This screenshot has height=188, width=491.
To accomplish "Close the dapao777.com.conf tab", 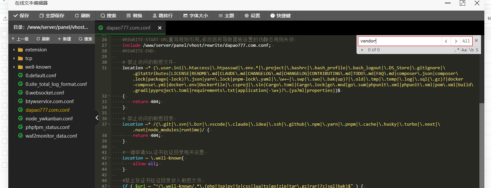I will pos(160,28).
